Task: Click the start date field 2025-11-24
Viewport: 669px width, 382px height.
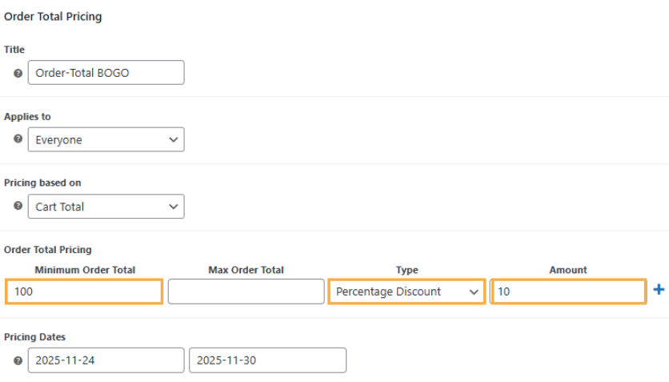Action: click(x=106, y=360)
